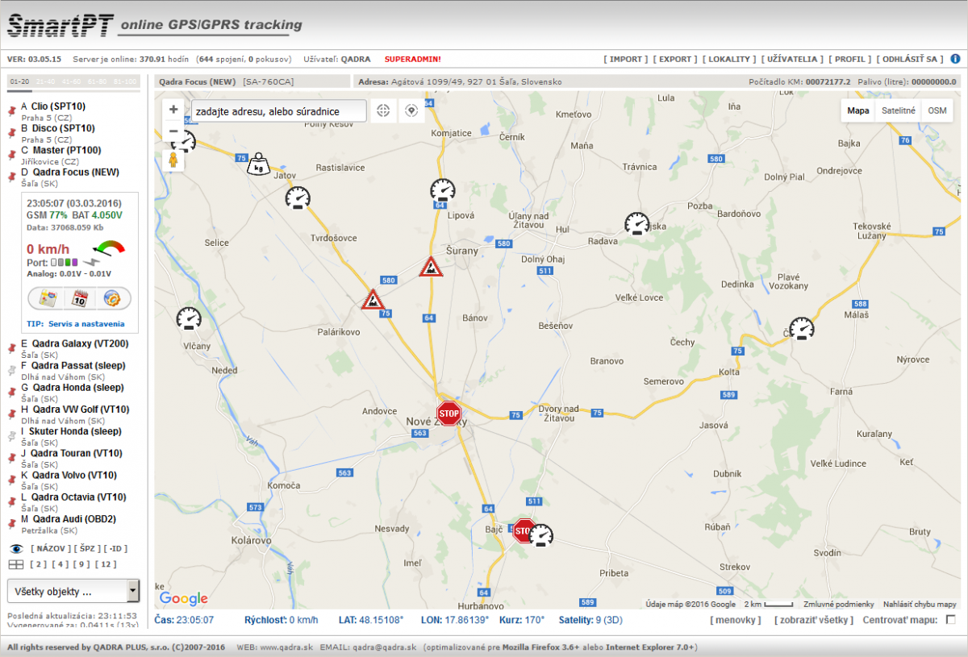Open the map view icon in vehicle panel
The width and height of the screenshot is (968, 657).
coord(48,298)
